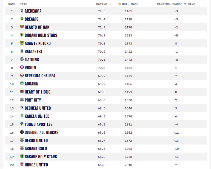Click the Hearts of Oak crest icon
Screen dimensions: 211x169
click(22, 27)
